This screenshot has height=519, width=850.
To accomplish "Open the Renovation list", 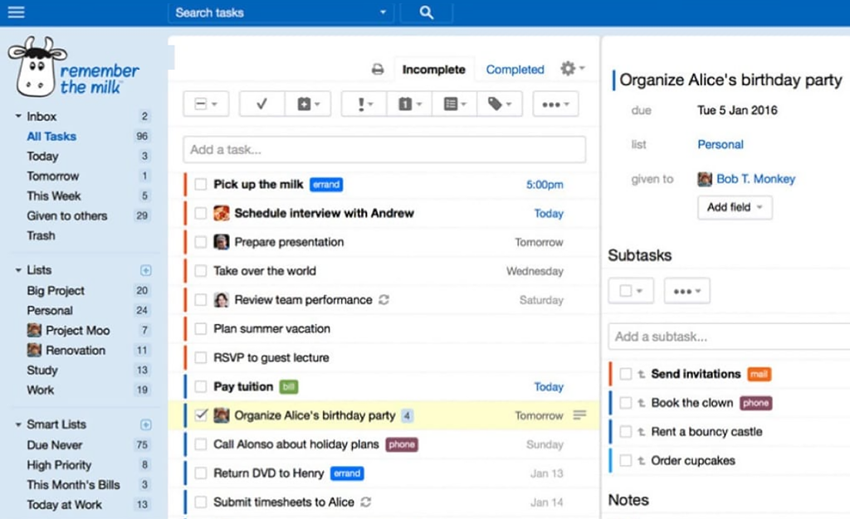I will [76, 350].
